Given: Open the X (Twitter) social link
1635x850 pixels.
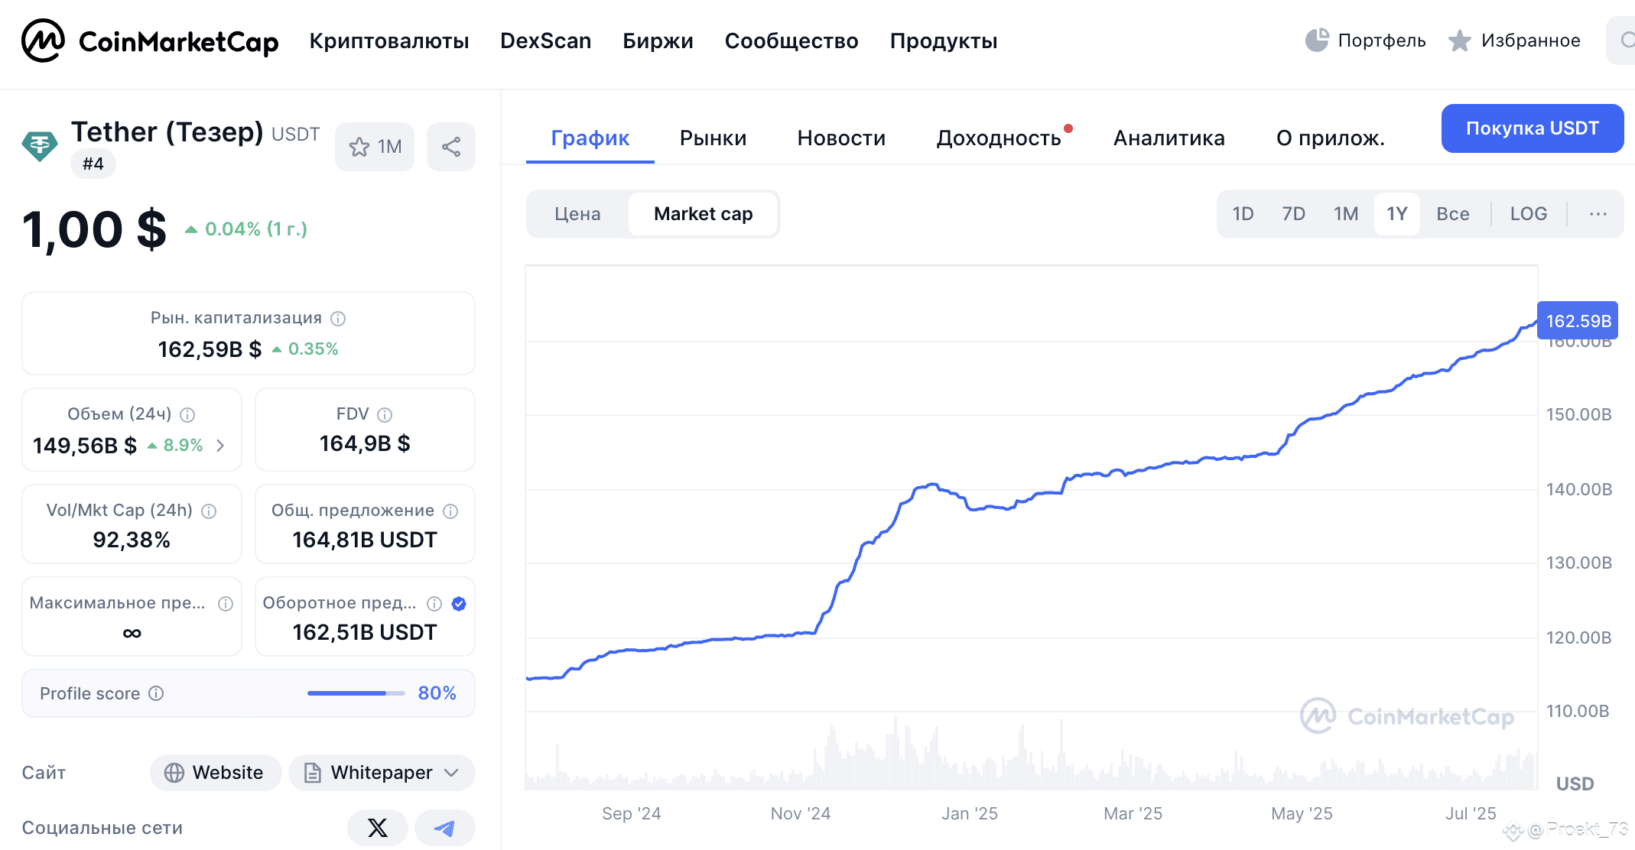Looking at the screenshot, I should (378, 828).
